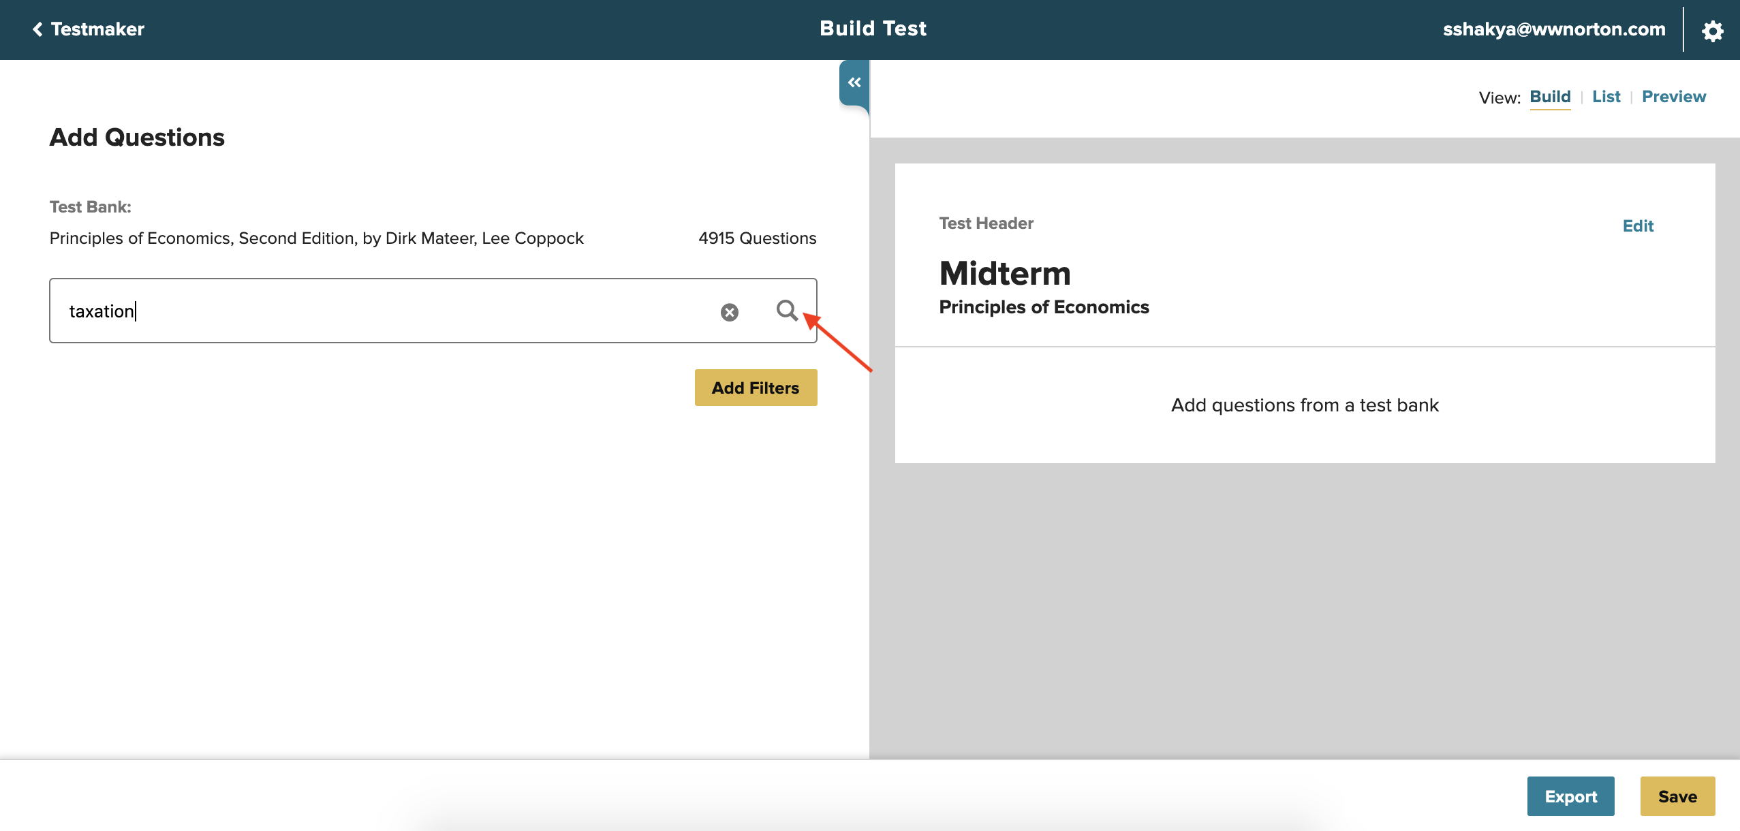
Task: Click the Midterm test title
Action: point(1004,273)
